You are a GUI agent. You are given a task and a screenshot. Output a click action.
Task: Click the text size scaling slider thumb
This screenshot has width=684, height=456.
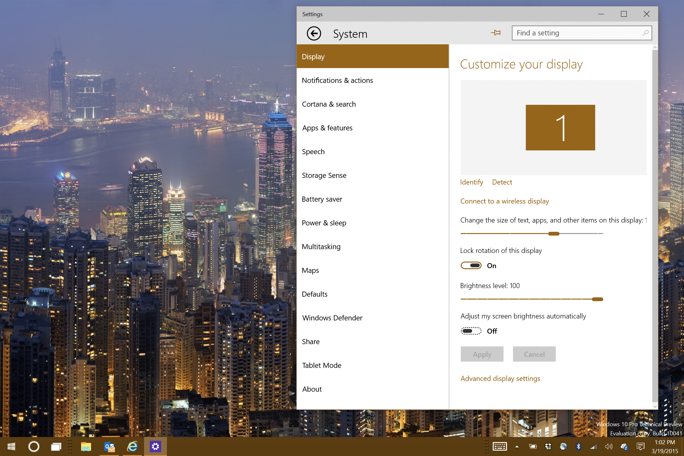click(x=554, y=234)
